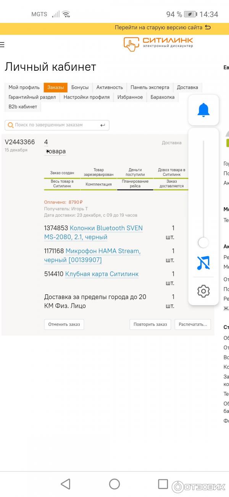This screenshot has width=229, height=497.
Task: Open the Распечатать... dropdown button
Action: pyautogui.click(x=193, y=324)
